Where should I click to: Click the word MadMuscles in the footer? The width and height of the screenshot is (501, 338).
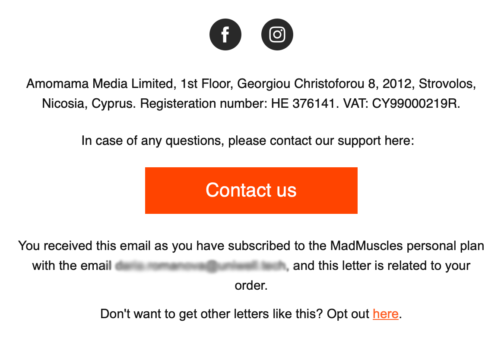tap(366, 246)
